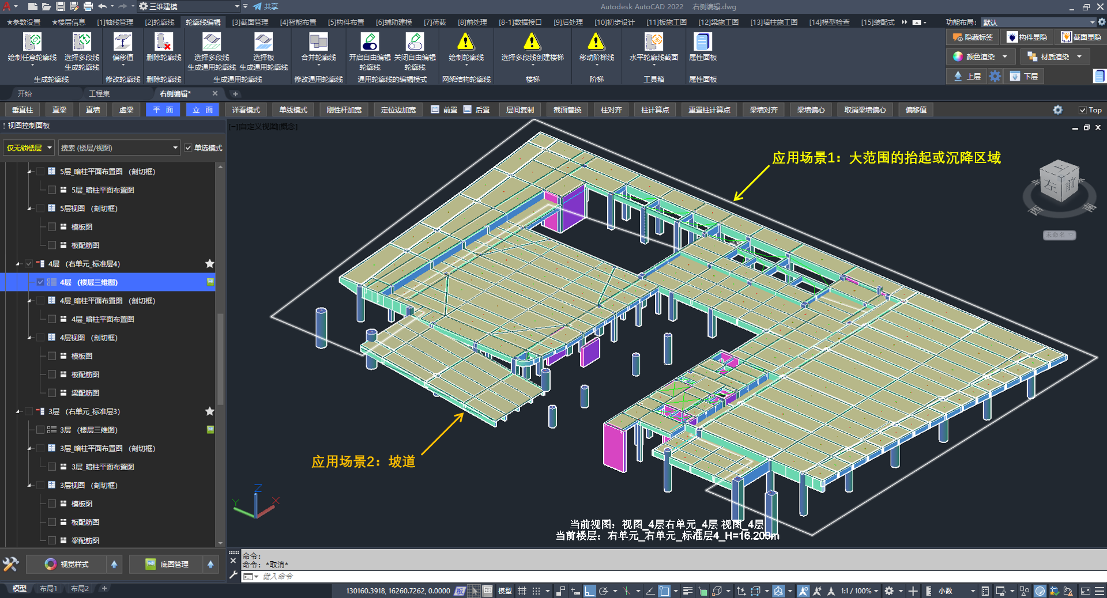This screenshot has height=598, width=1107.
Task: Click the 移动阶梯线 warning icon
Action: 596,43
